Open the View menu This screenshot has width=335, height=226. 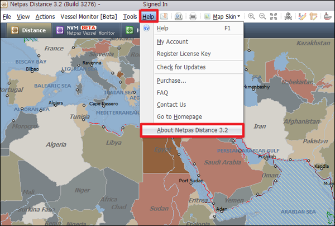(23, 16)
